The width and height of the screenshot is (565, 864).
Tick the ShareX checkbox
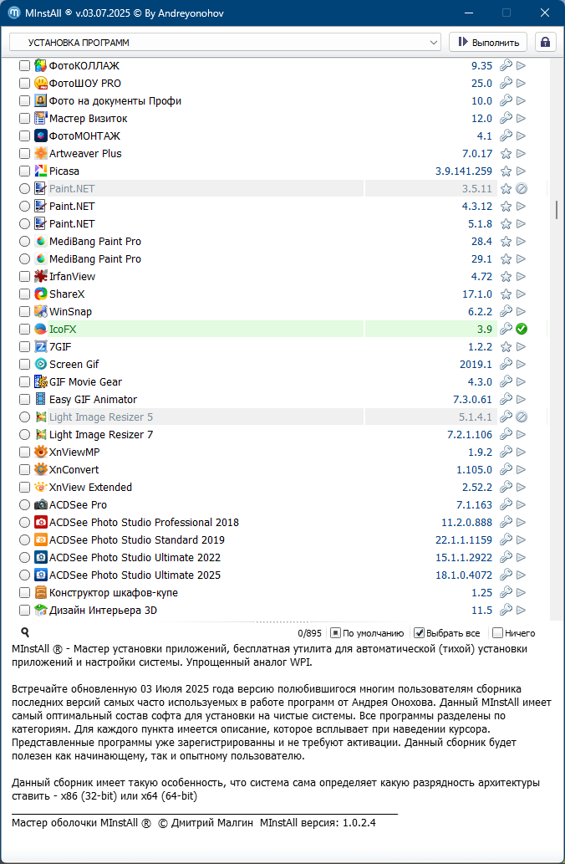[24, 294]
